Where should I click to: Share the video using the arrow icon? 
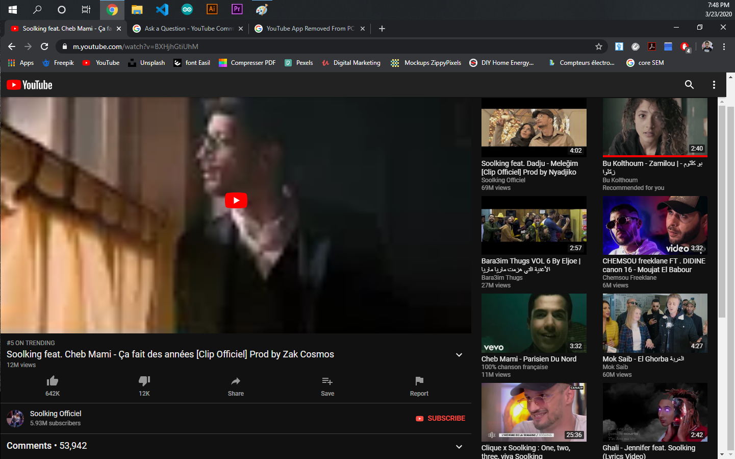click(x=236, y=381)
